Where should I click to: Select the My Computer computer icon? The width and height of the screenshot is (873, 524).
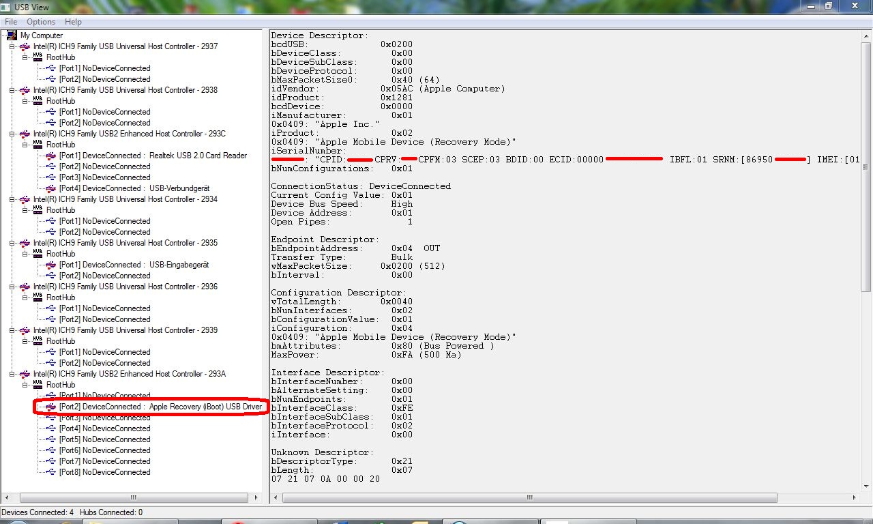[12, 35]
